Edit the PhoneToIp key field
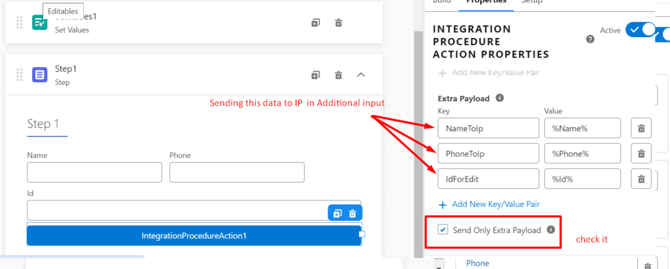 (x=488, y=153)
